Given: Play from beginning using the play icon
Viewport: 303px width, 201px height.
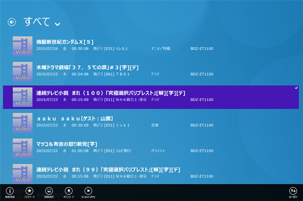Looking at the screenshot, I should point(88,190).
